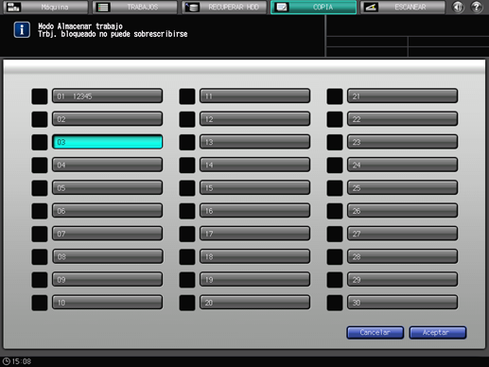This screenshot has height=367, width=489.
Task: Select highlighted job slot 03
Action: pos(107,142)
